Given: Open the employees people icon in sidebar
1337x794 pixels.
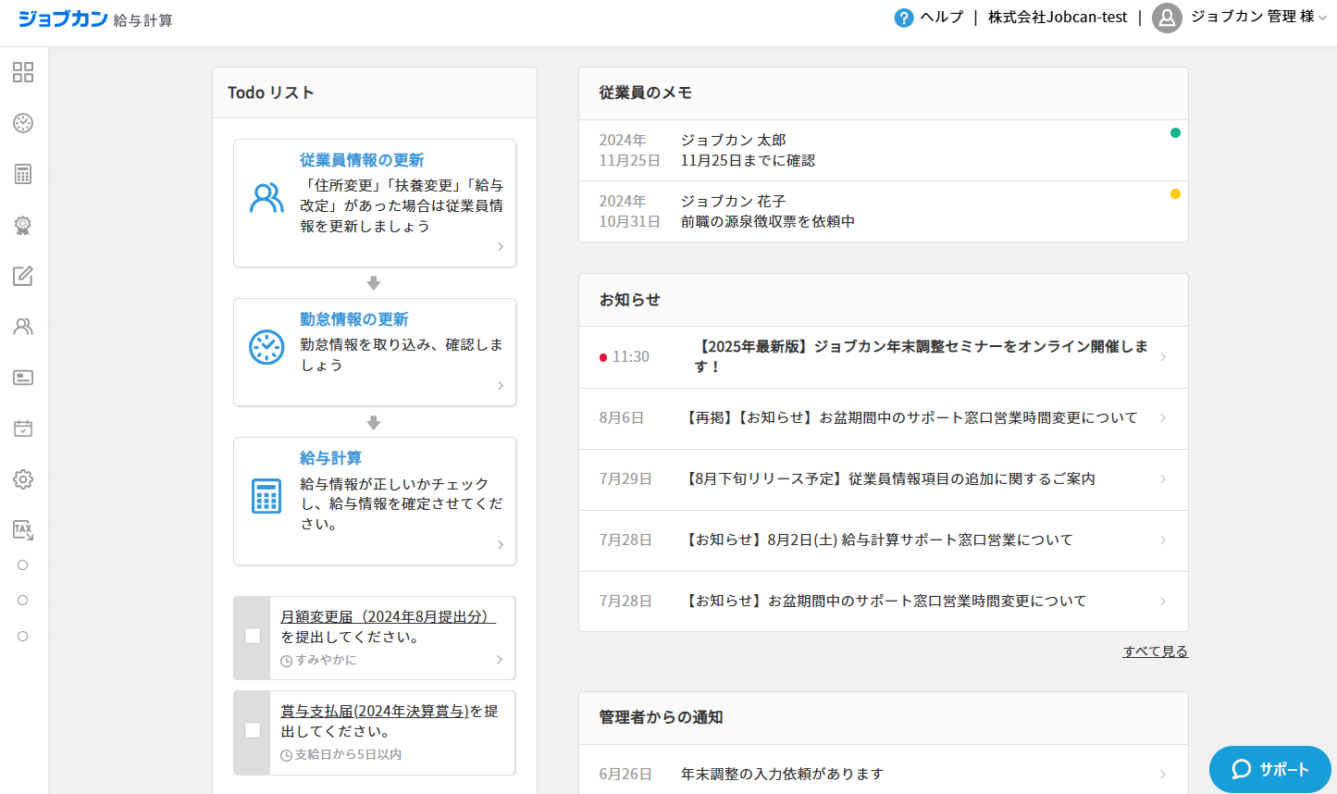Looking at the screenshot, I should [x=23, y=327].
